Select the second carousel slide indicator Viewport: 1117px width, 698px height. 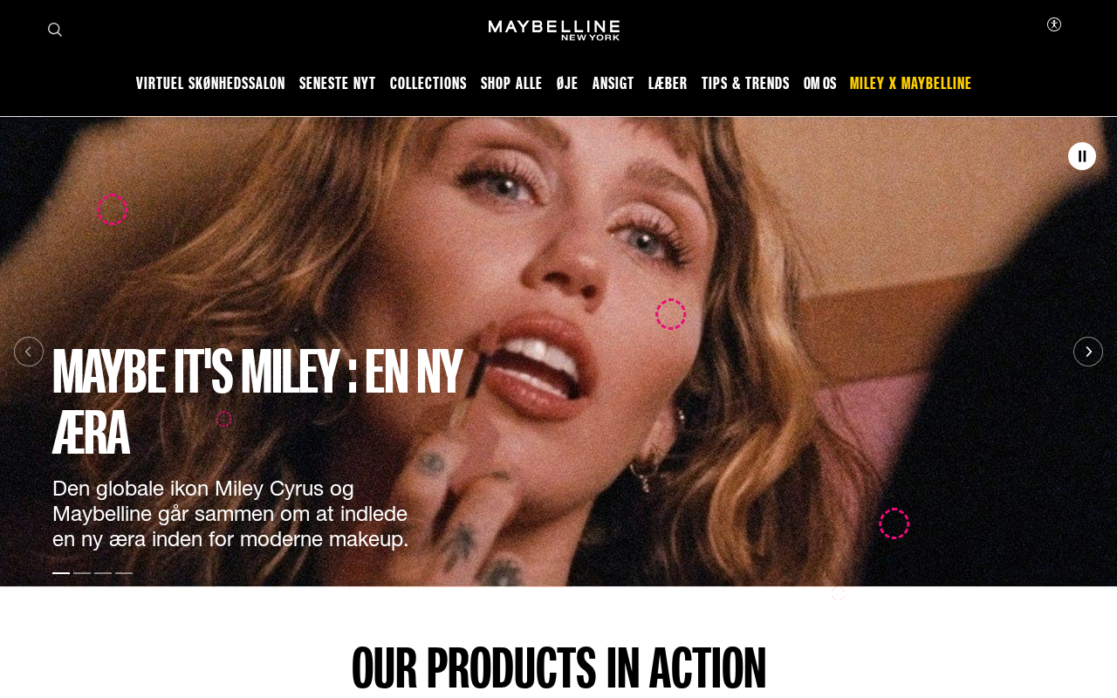[x=82, y=573]
